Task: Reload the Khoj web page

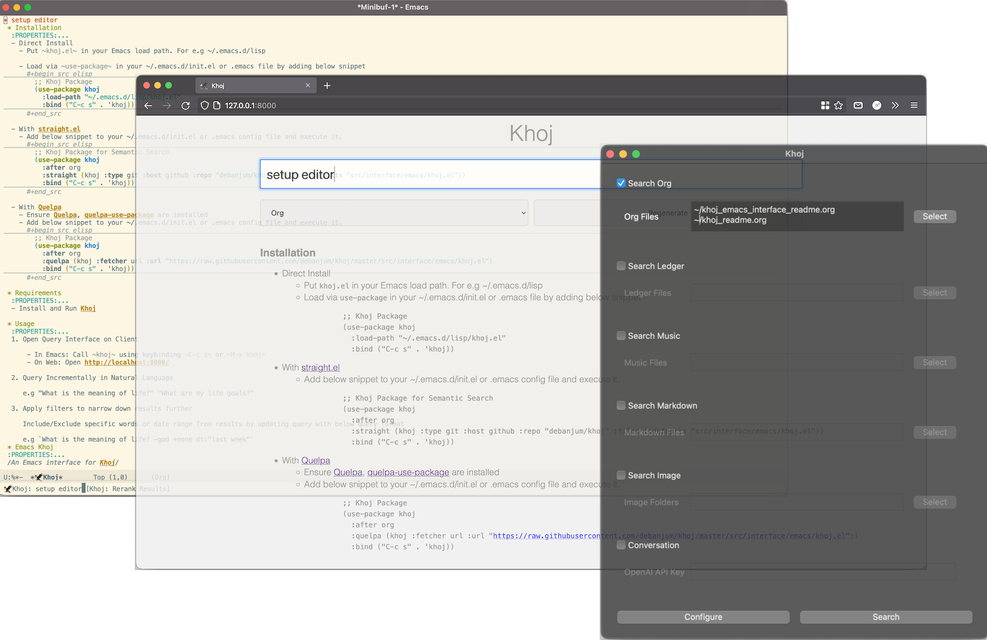Action: [x=185, y=106]
